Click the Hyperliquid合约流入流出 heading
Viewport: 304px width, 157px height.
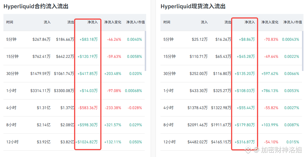pyautogui.click(x=36, y=6)
